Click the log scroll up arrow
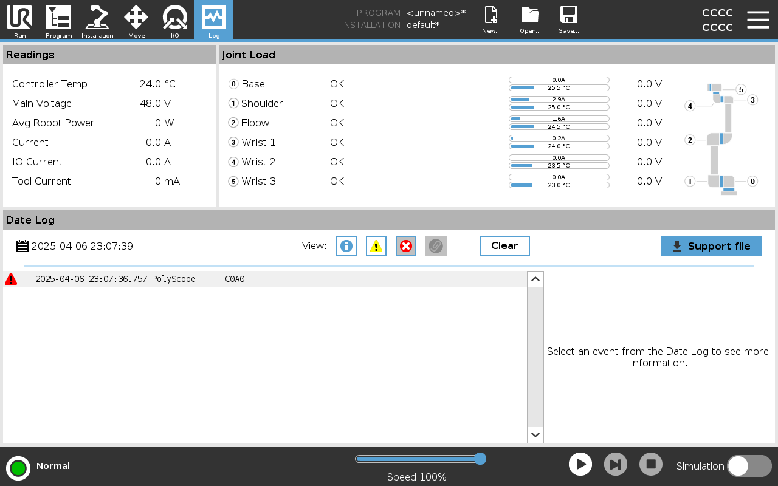The width and height of the screenshot is (778, 486). click(x=535, y=279)
